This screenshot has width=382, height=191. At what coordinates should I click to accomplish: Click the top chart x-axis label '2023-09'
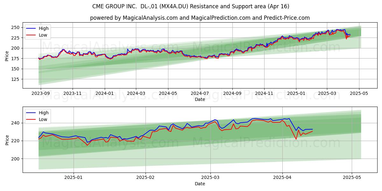click(40, 94)
